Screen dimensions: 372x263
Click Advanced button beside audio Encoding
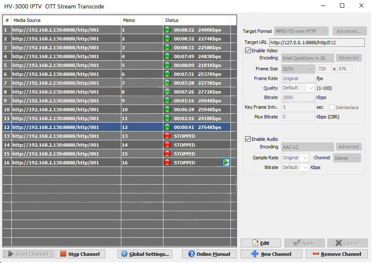click(349, 147)
